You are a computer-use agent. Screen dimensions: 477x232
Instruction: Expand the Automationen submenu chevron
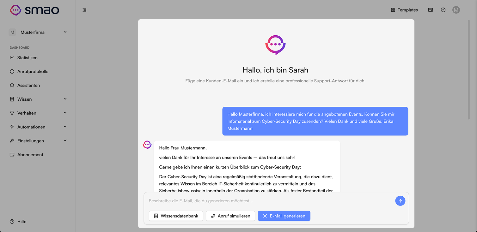click(65, 127)
